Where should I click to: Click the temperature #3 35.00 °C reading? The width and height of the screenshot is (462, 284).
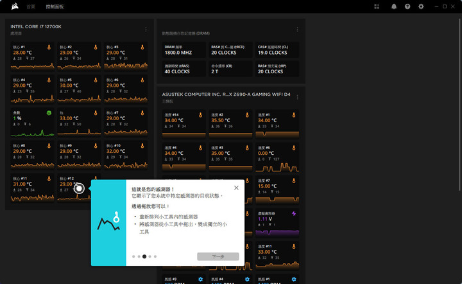221,154
